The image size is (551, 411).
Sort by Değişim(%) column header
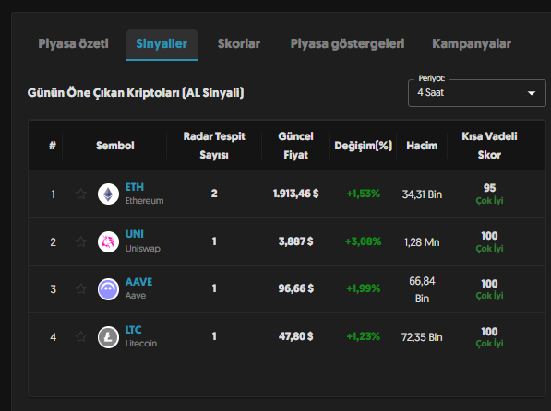click(363, 146)
